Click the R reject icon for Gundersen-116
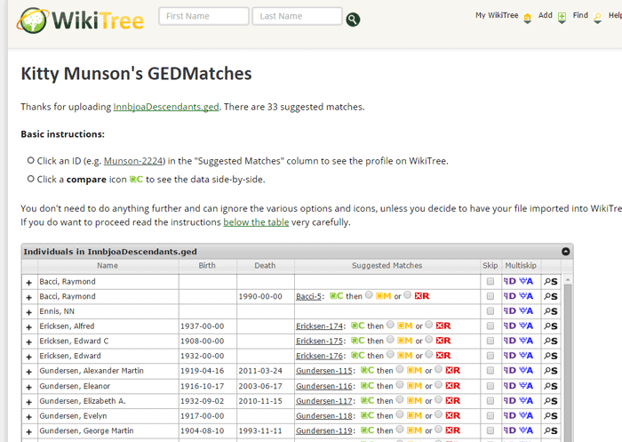The width and height of the screenshot is (622, 442). tap(452, 386)
